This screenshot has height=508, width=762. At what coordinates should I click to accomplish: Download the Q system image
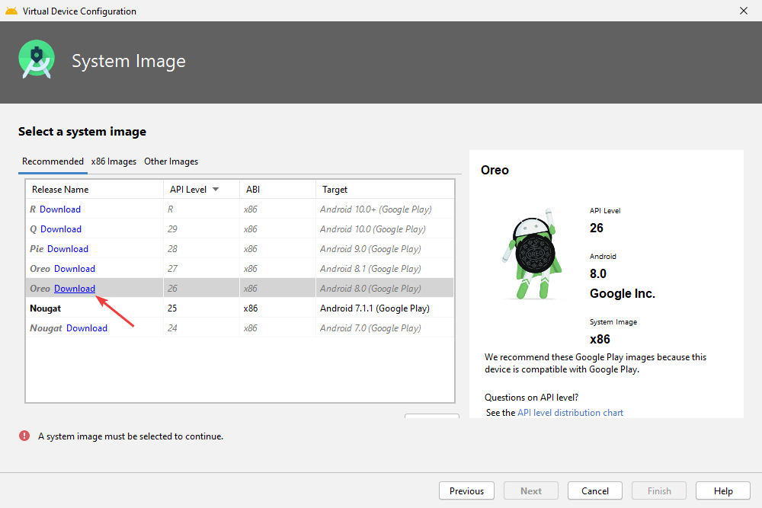pyautogui.click(x=61, y=229)
